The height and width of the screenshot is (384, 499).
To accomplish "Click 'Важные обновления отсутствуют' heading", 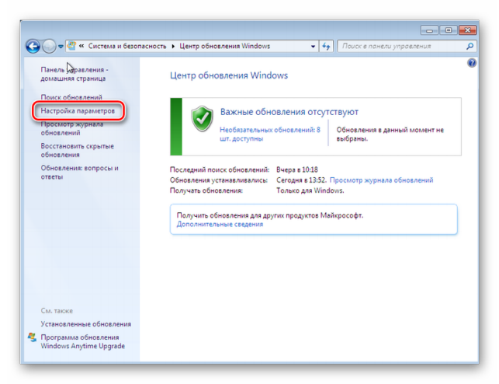I will [x=289, y=112].
